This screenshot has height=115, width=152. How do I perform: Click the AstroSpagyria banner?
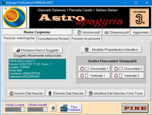(90, 17)
